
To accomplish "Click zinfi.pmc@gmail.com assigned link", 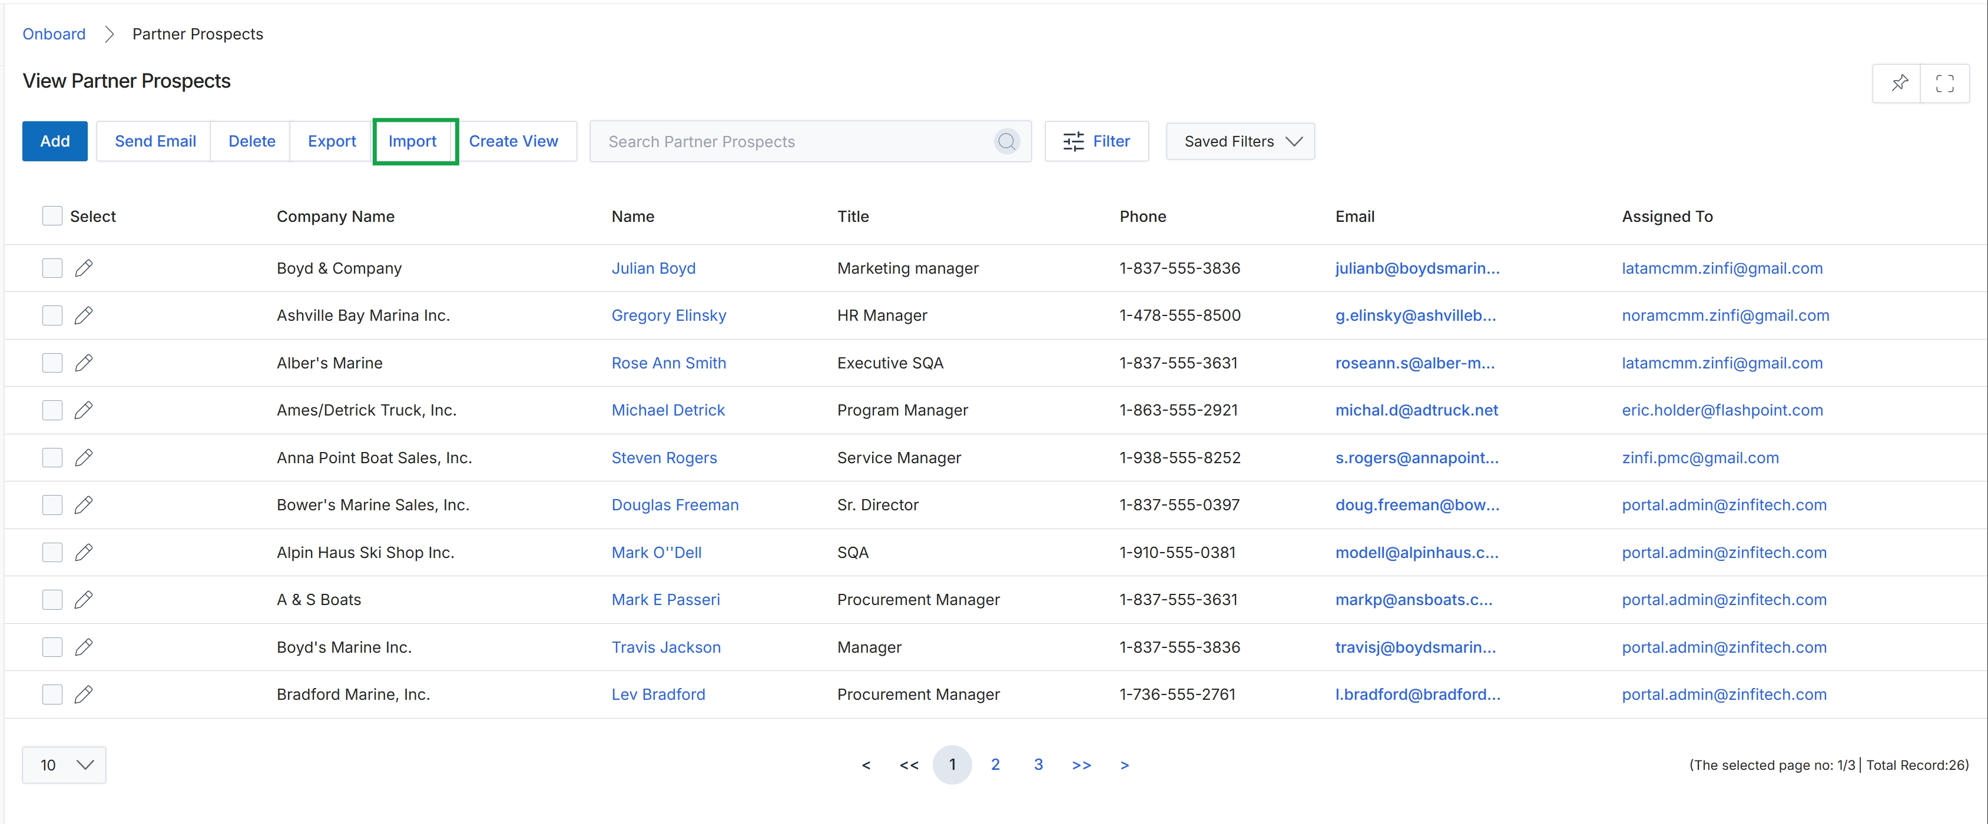I will click(x=1700, y=457).
